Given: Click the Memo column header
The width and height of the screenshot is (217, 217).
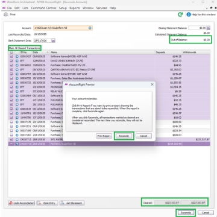Looking at the screenshot, I should [102, 52].
